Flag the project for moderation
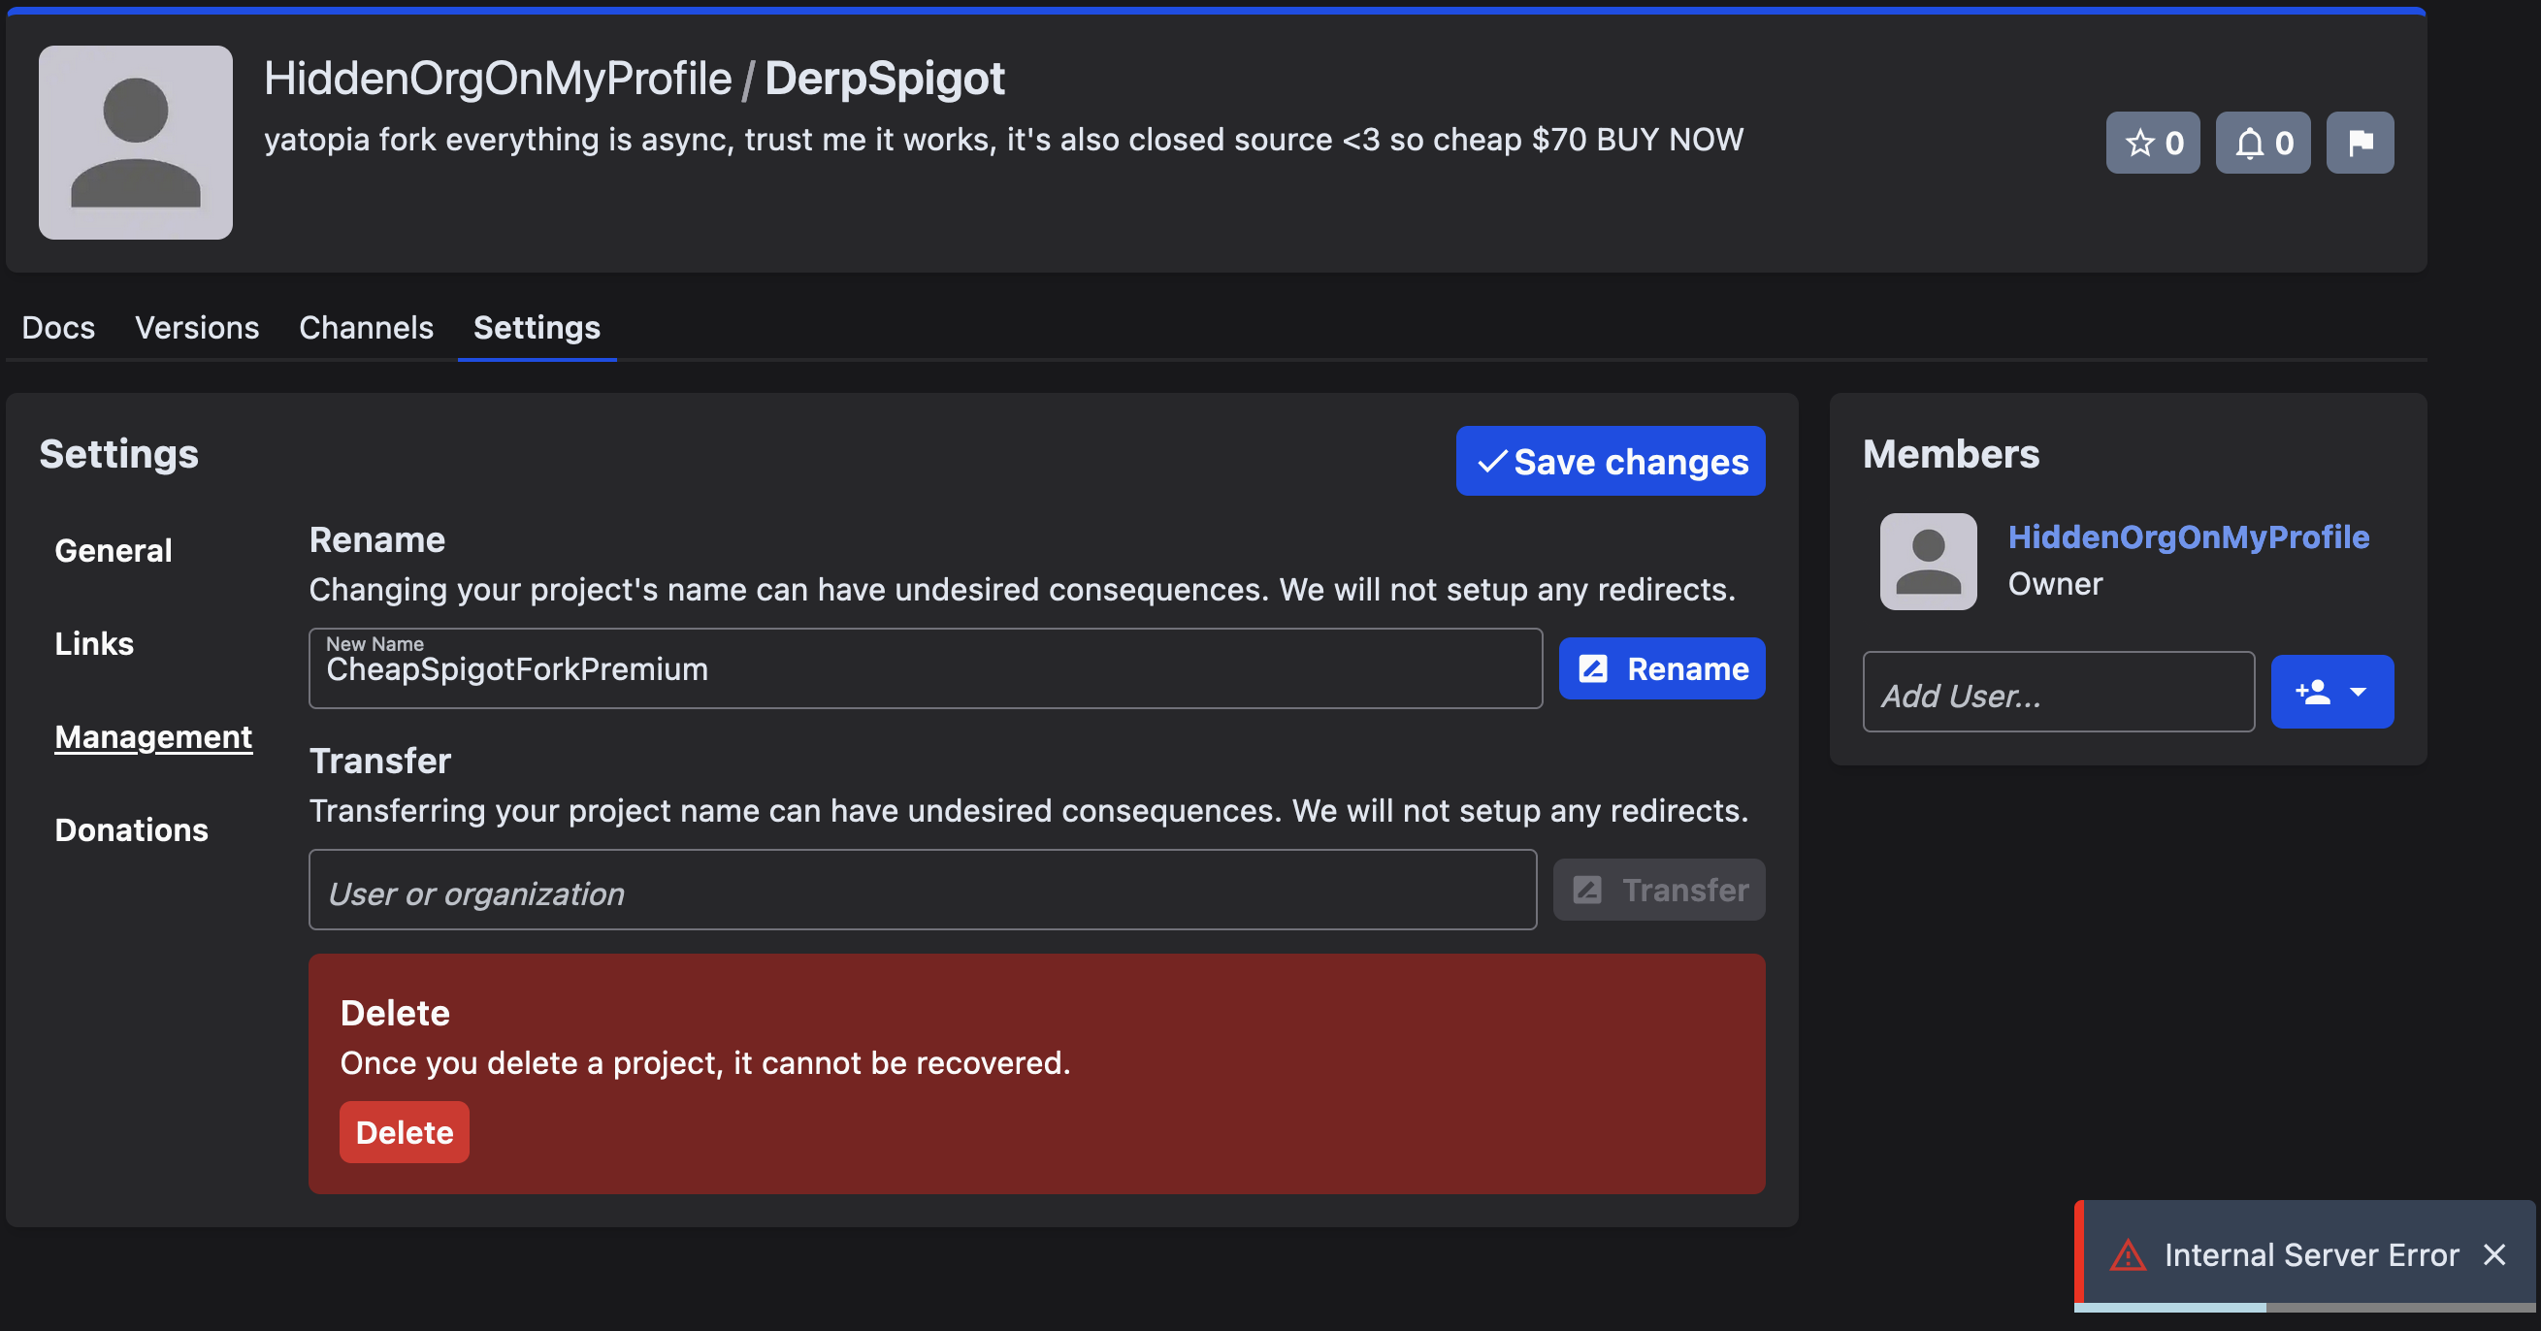 pos(2361,142)
